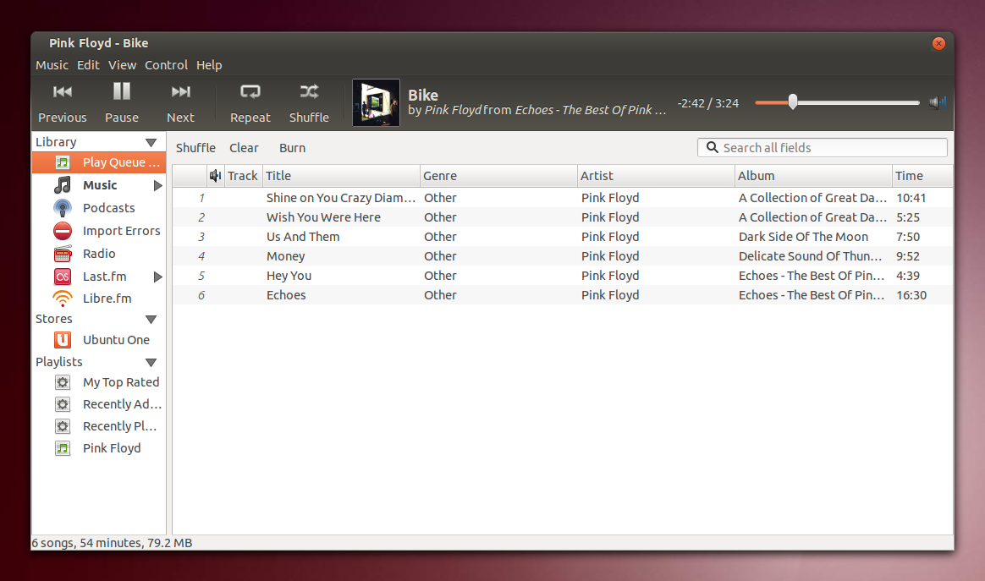This screenshot has height=581, width=985.
Task: Enable Shuffle playback mode
Action: 308,101
